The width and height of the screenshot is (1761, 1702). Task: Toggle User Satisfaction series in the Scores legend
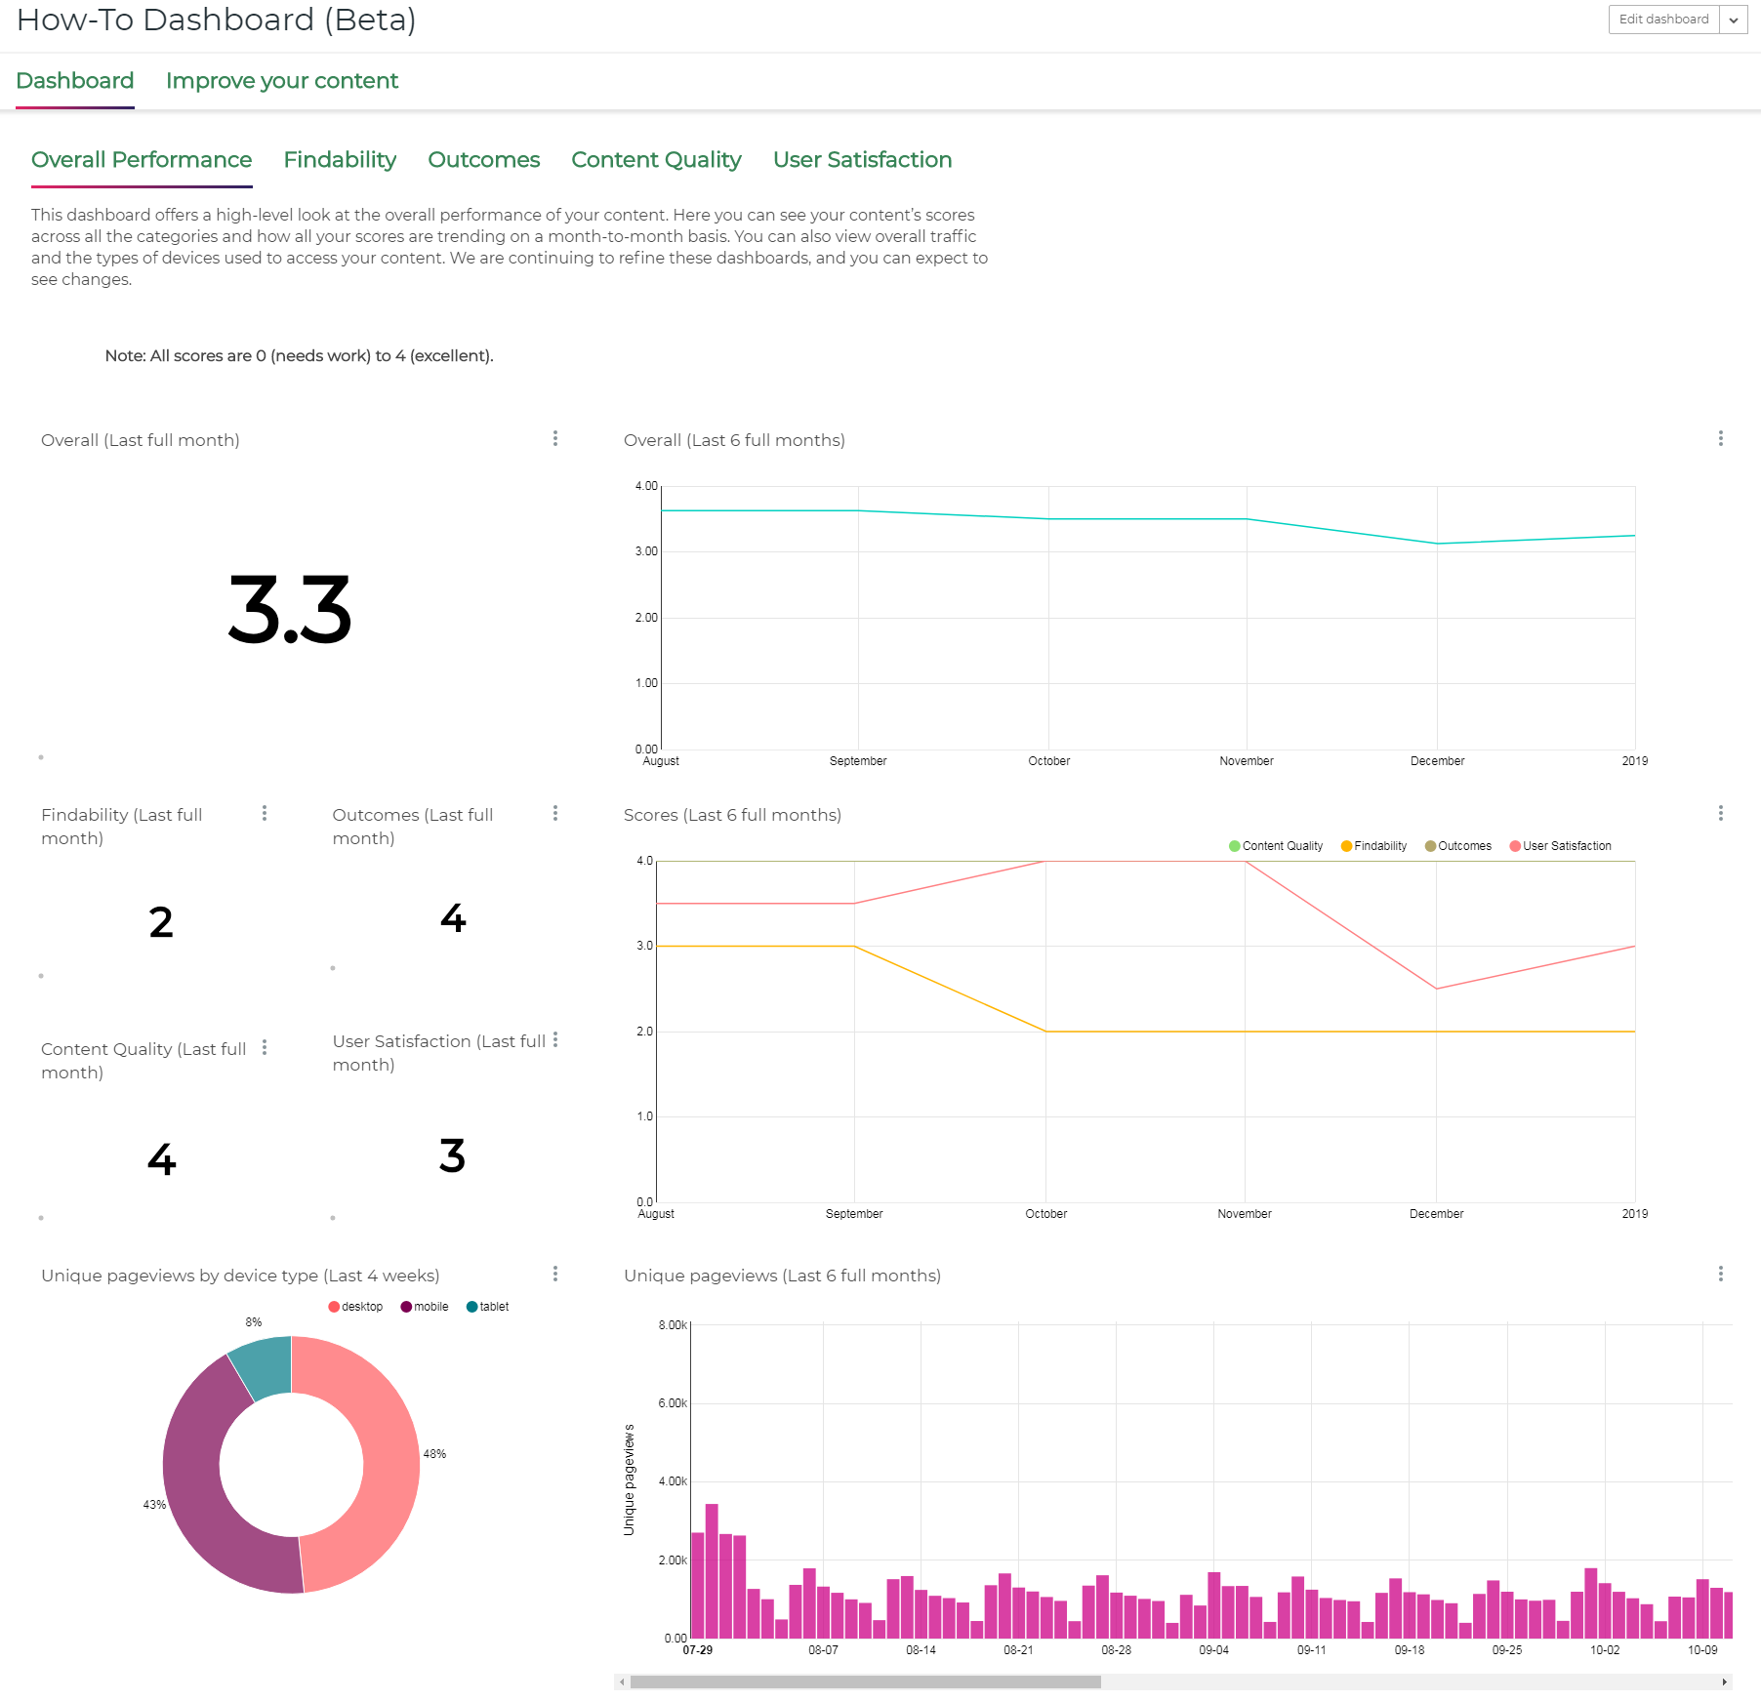tap(1562, 845)
